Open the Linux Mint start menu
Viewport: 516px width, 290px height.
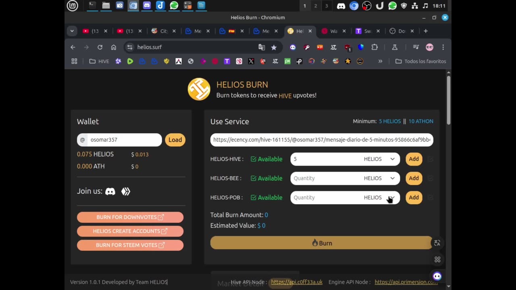pos(72,6)
